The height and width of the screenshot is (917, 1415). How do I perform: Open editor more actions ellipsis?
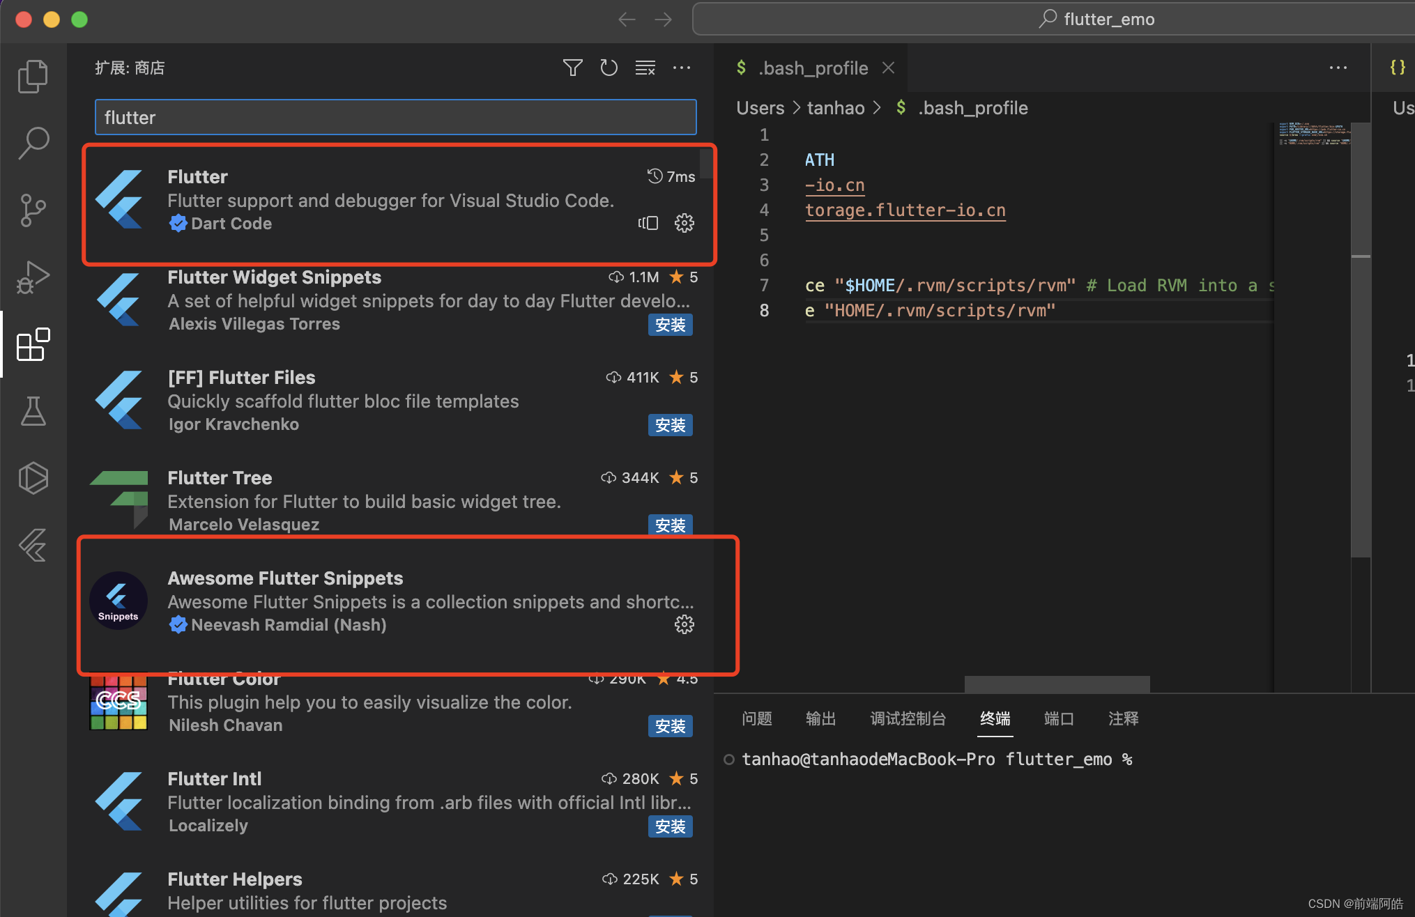click(x=1338, y=68)
